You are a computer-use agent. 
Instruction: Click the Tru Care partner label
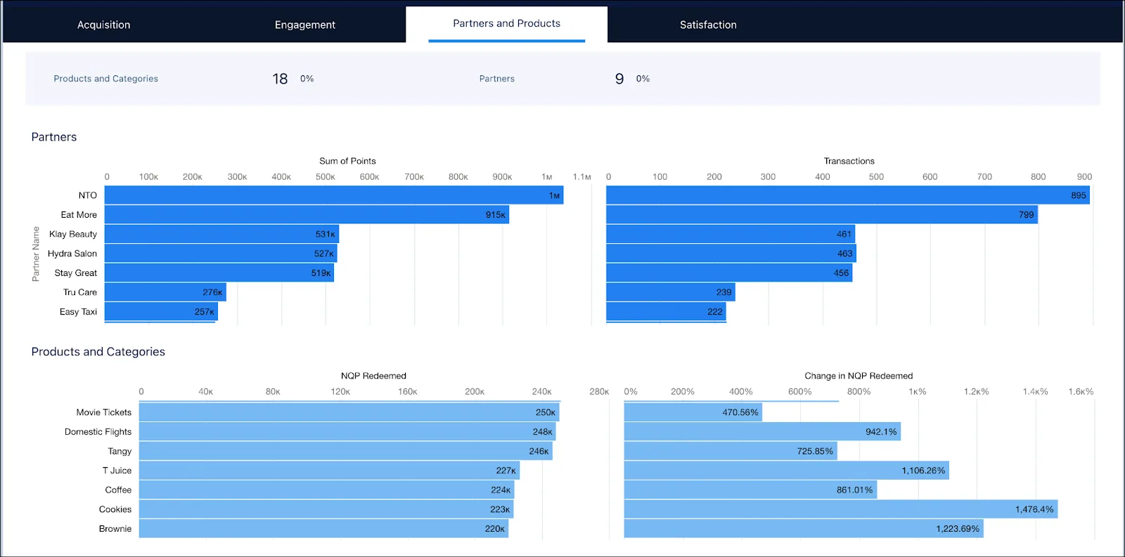click(x=80, y=292)
